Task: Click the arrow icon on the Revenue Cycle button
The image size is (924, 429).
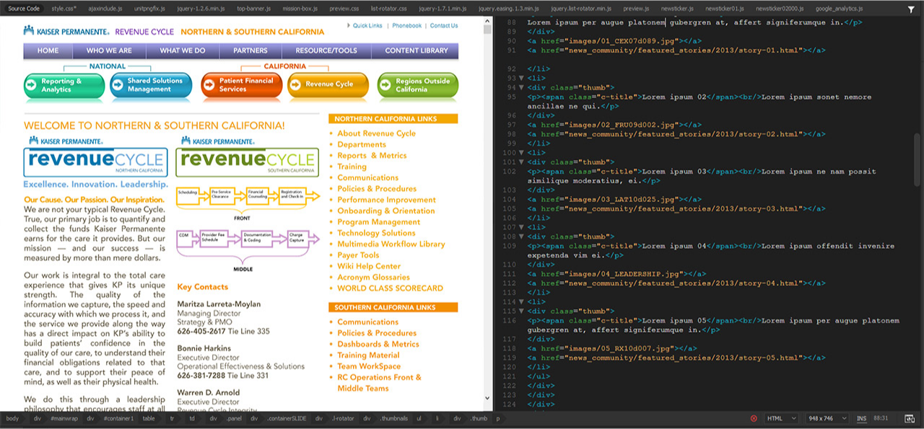Action: pos(295,85)
